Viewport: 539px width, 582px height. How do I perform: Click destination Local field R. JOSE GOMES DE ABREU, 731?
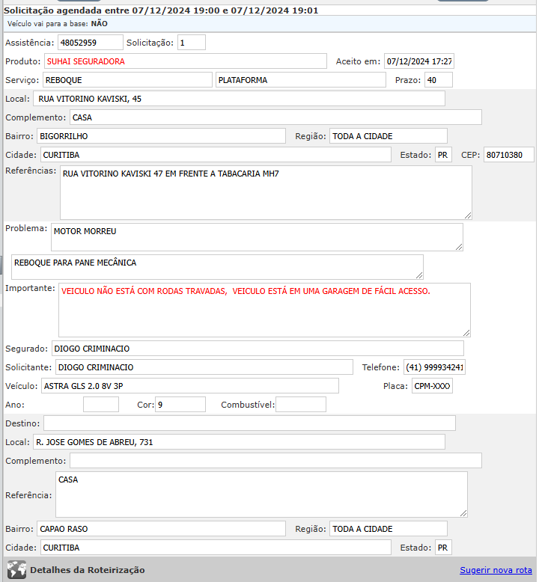(239, 442)
